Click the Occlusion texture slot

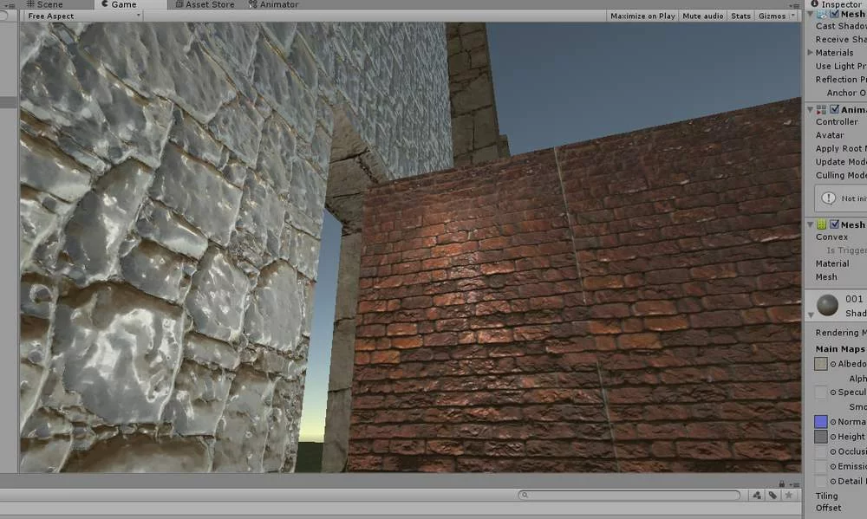click(x=820, y=451)
